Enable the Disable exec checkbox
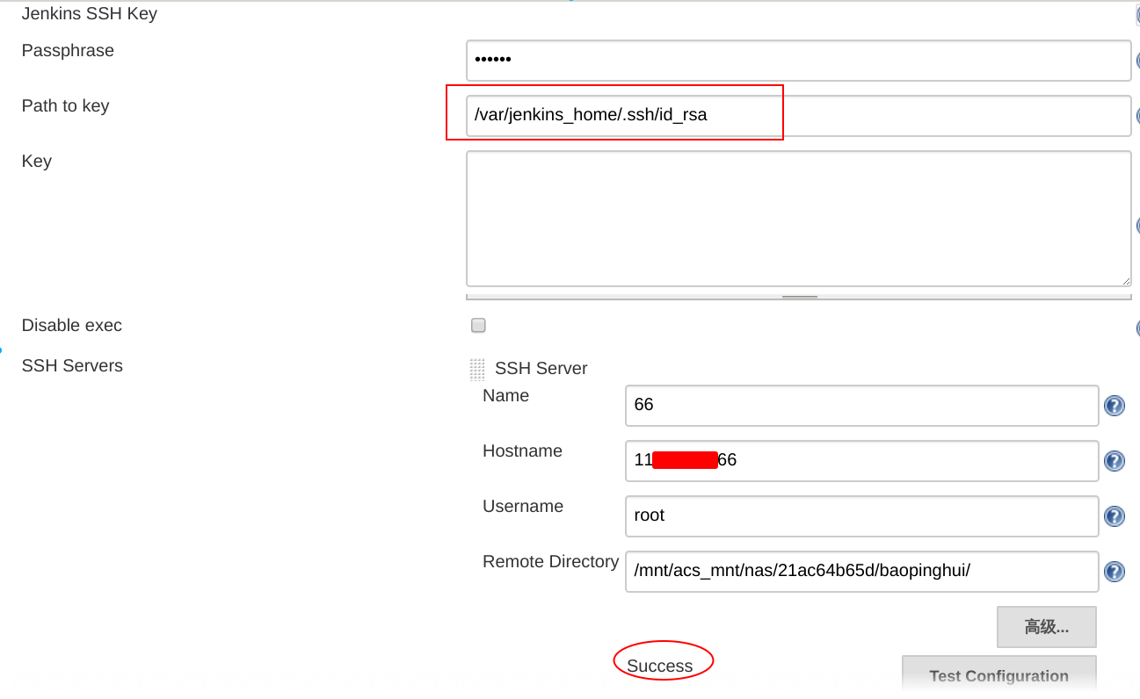 (x=478, y=326)
